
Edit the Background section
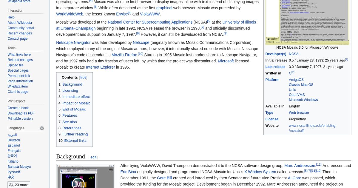[93, 157]
